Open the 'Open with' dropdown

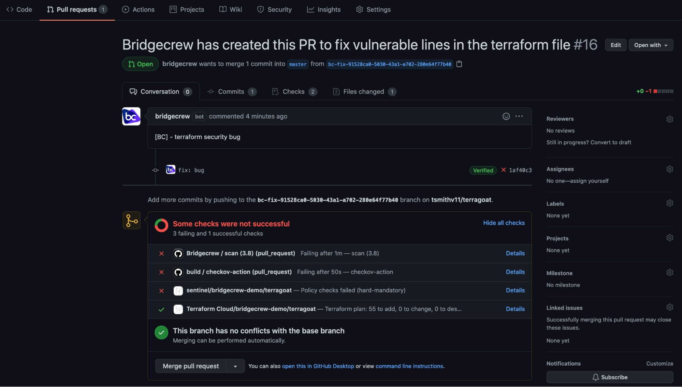click(651, 45)
